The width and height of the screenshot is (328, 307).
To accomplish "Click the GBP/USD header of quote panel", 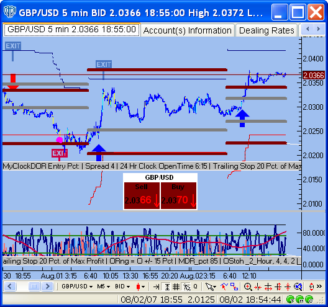I will (160, 177).
